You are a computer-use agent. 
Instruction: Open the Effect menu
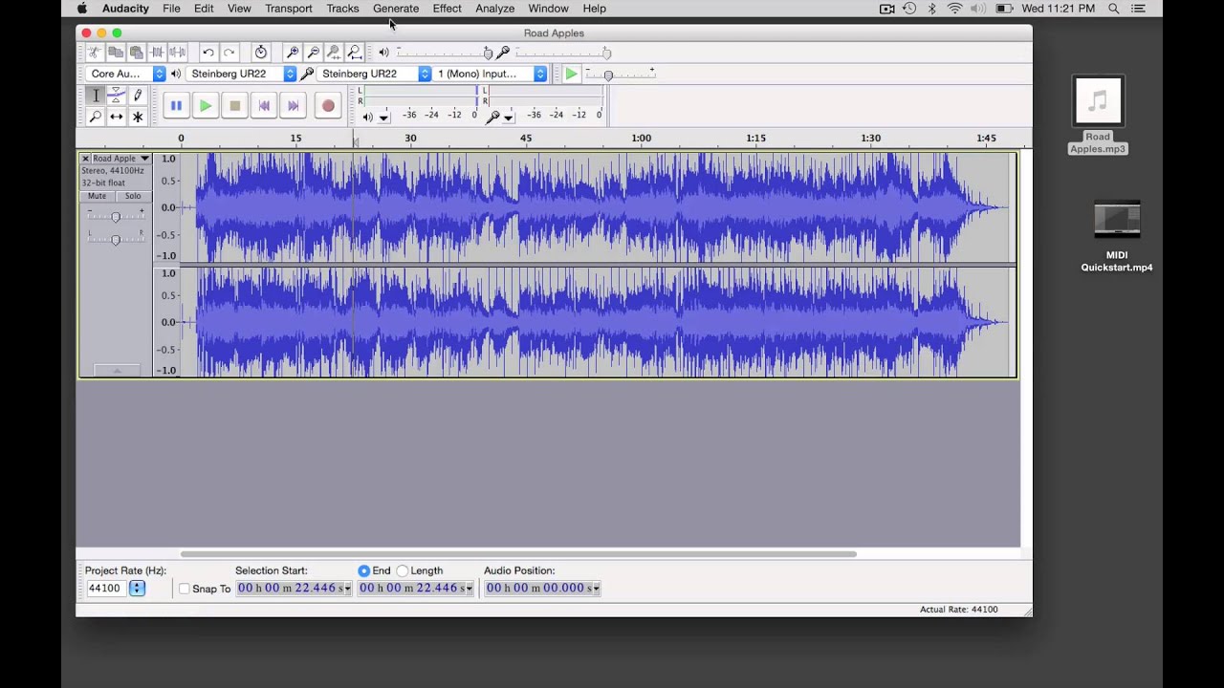(447, 9)
